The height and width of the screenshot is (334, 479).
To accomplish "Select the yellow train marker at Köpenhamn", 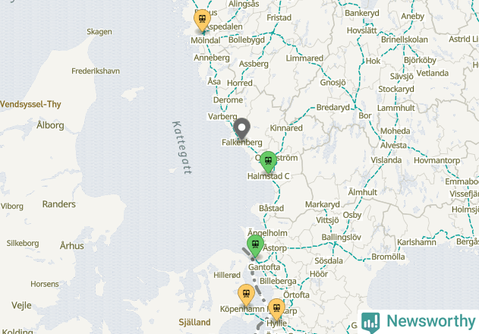I will tap(246, 295).
